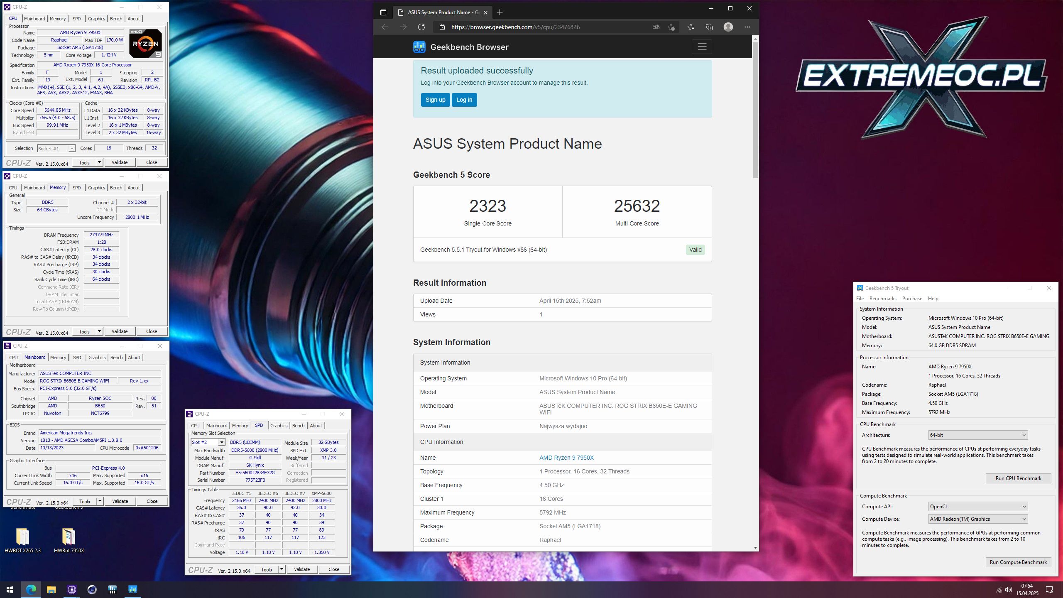Click the scrollbar down arrow in browser
This screenshot has height=598, width=1063.
pyautogui.click(x=755, y=548)
